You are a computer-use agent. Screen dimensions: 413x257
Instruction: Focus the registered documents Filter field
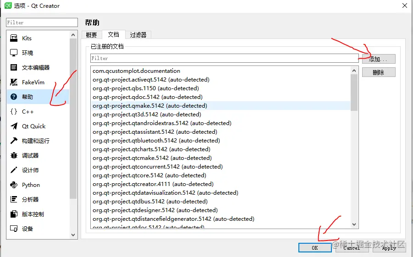tap(225, 58)
